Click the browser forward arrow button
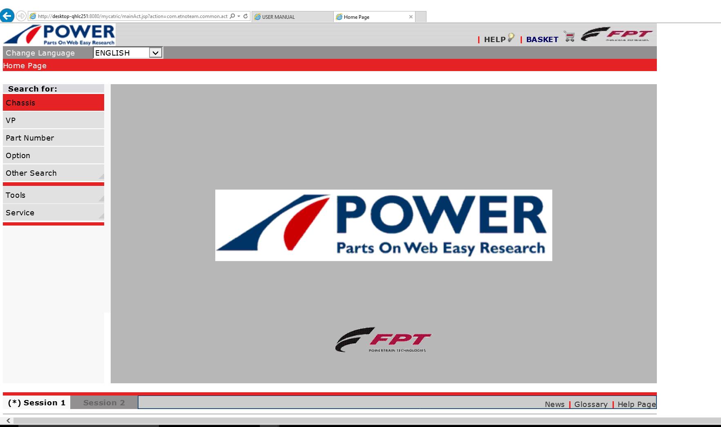Image resolution: width=721 pixels, height=427 pixels. (x=21, y=16)
